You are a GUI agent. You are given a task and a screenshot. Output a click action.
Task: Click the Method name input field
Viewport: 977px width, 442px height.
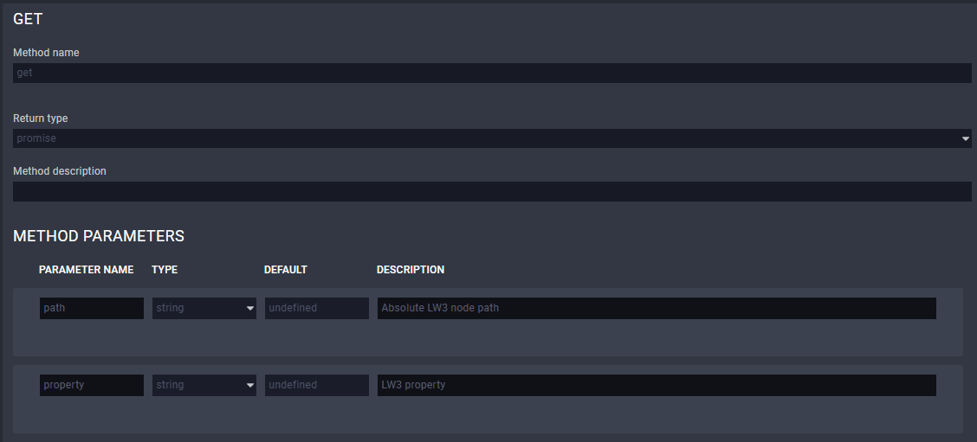click(x=491, y=73)
